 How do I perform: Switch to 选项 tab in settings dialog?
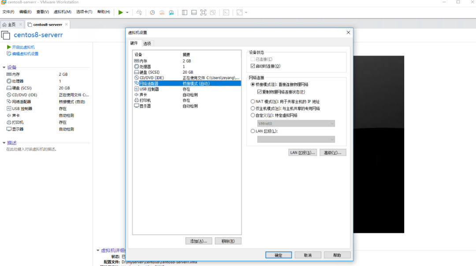tap(147, 44)
